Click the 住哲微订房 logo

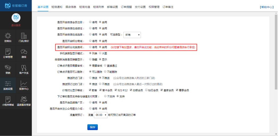[x=16, y=6]
